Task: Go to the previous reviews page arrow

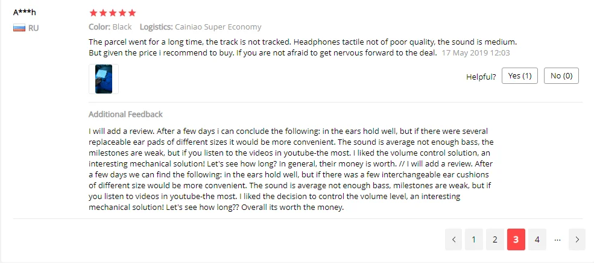Action: (x=453, y=239)
